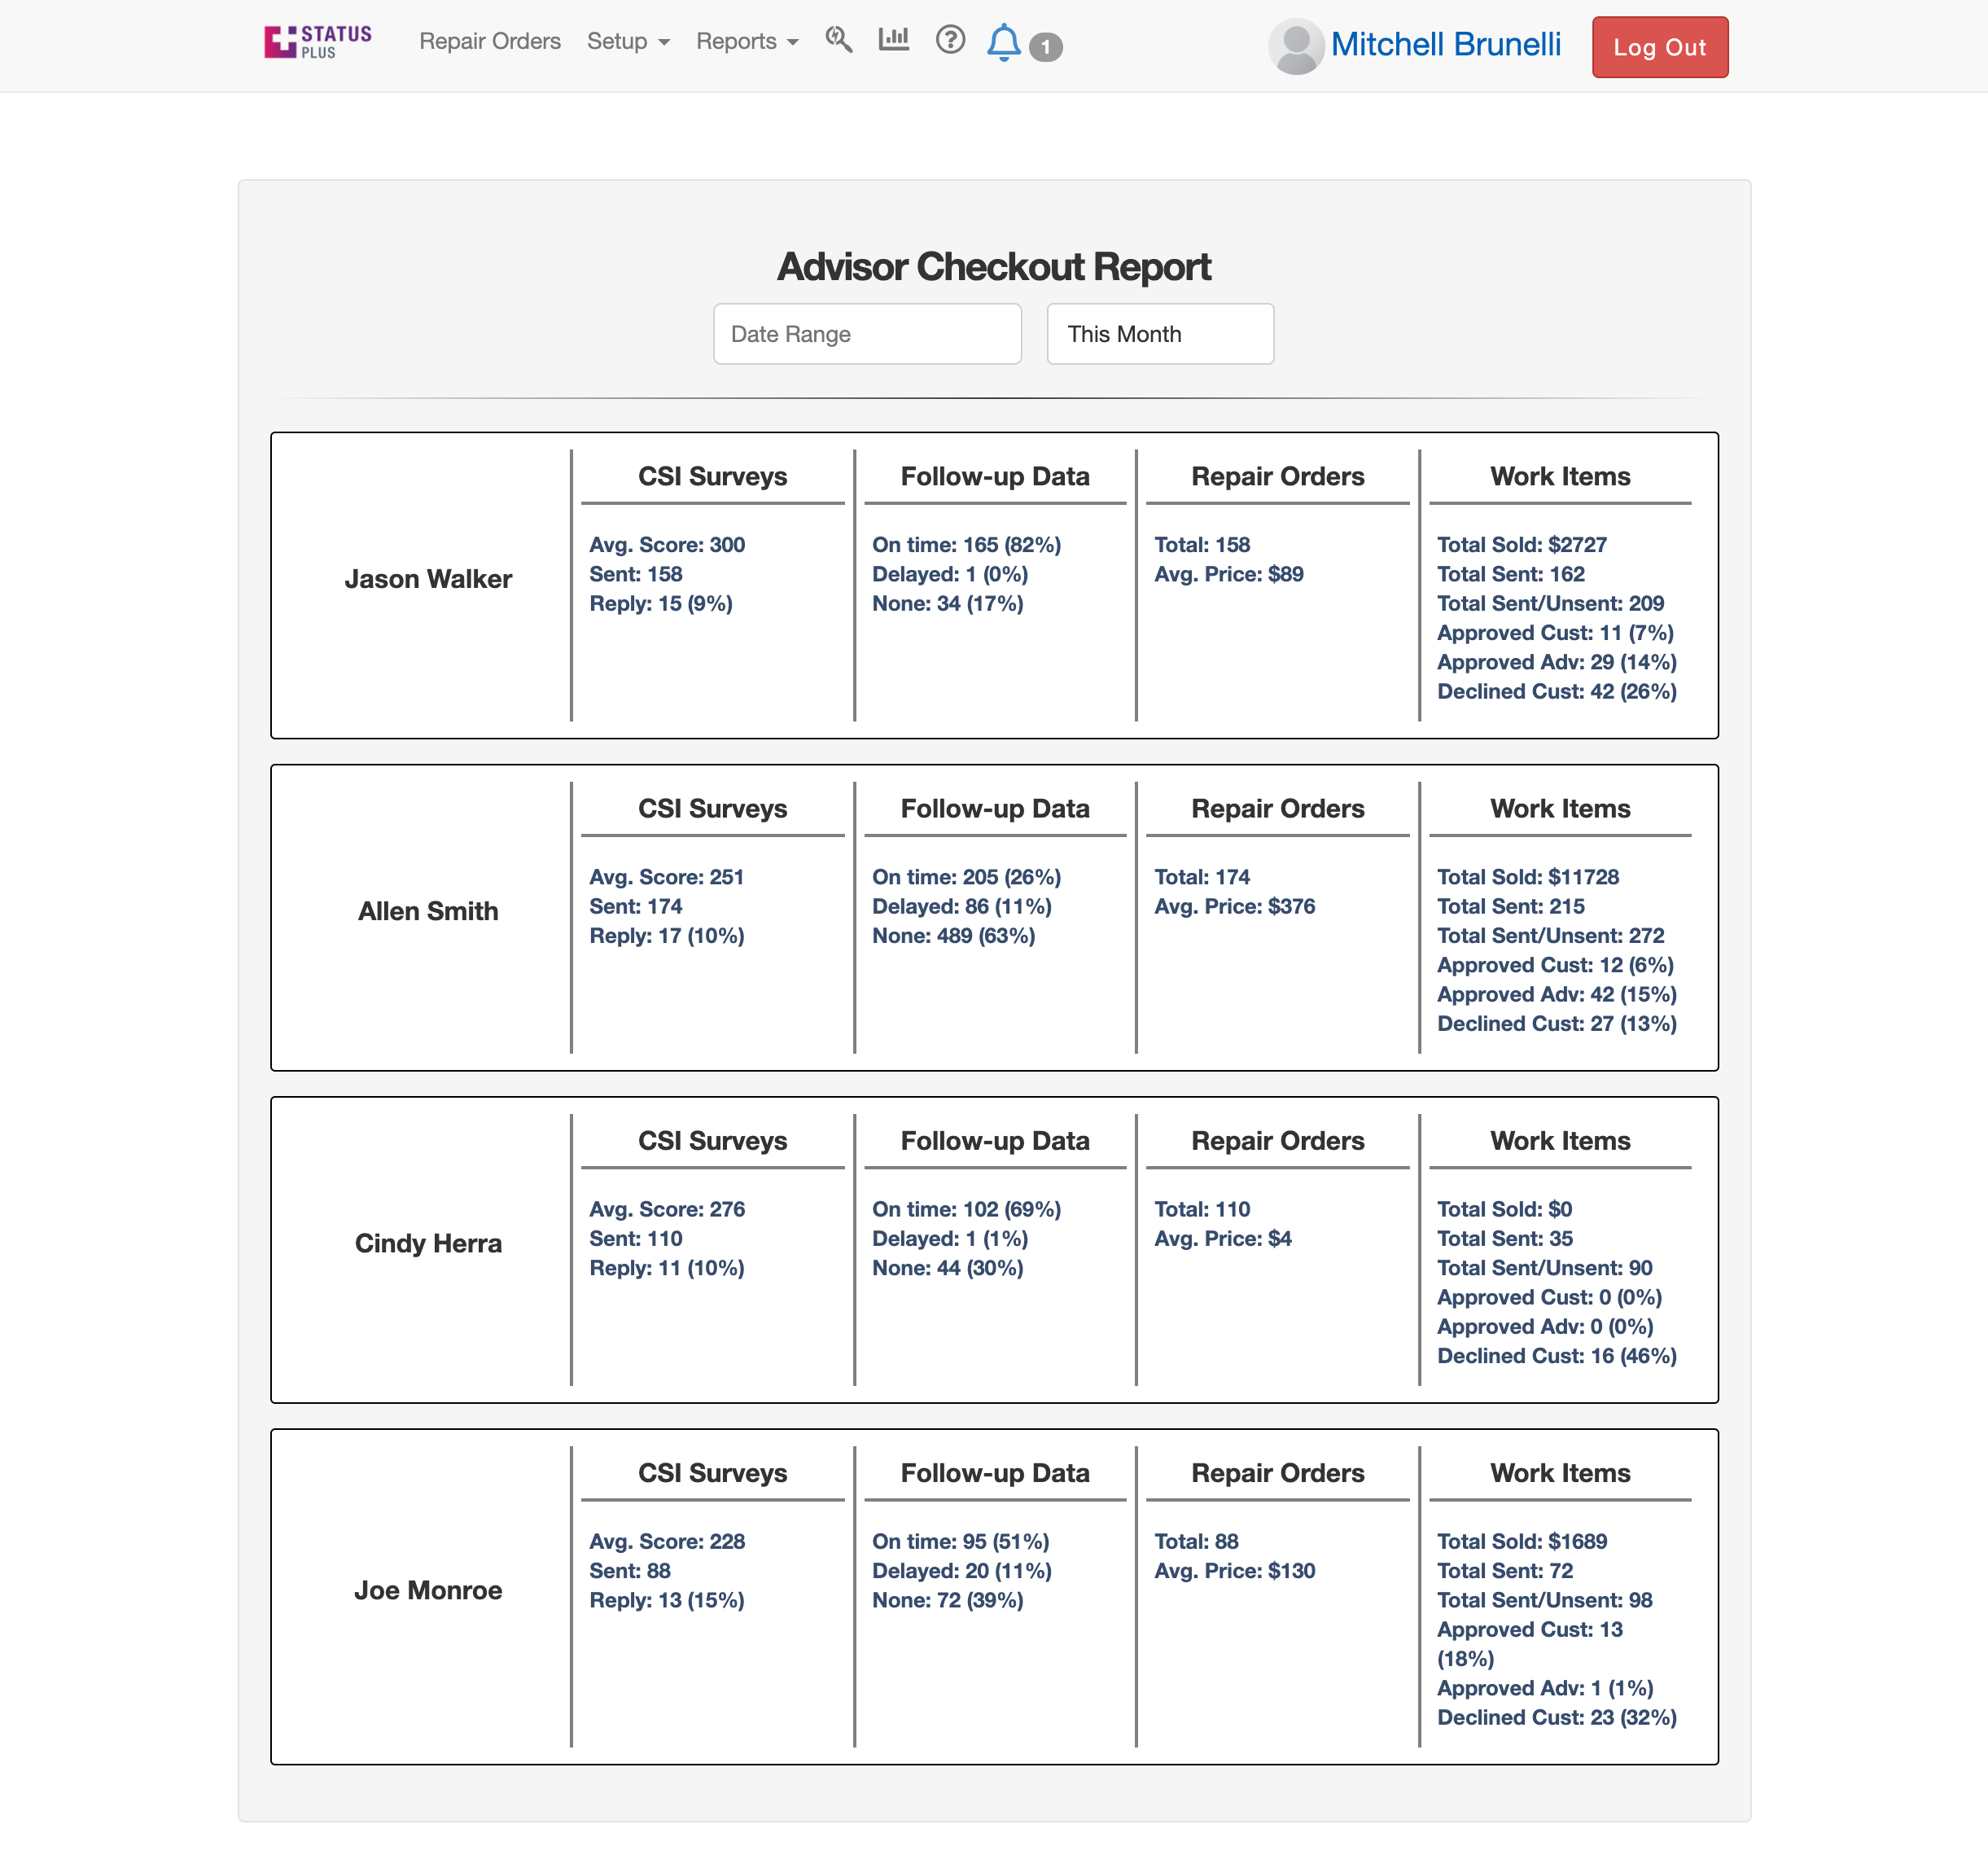Open Mitchell Brunelli profile link
Screen dimensions: 1988x1855
1445,45
